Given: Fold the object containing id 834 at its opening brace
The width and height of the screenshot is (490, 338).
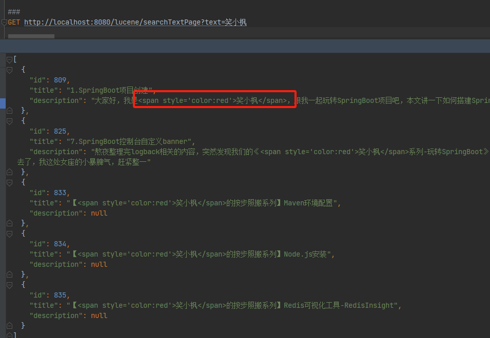Looking at the screenshot, I should tap(10, 234).
